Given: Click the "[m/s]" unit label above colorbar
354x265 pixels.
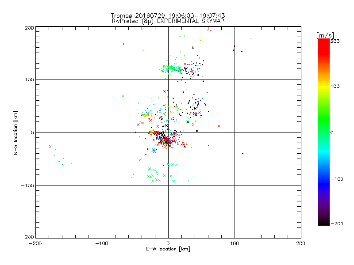Looking at the screenshot, I should [x=325, y=35].
